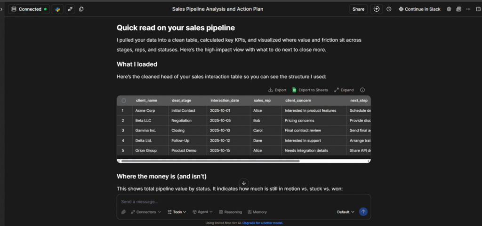Click the table's horizontal scrollbar
482x226 pixels.
pos(209,161)
